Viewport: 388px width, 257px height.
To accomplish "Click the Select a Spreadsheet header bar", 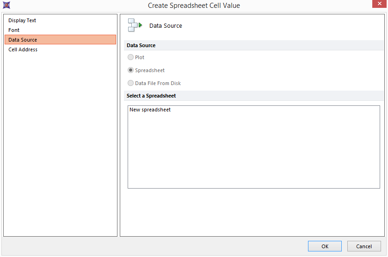I will (254, 96).
